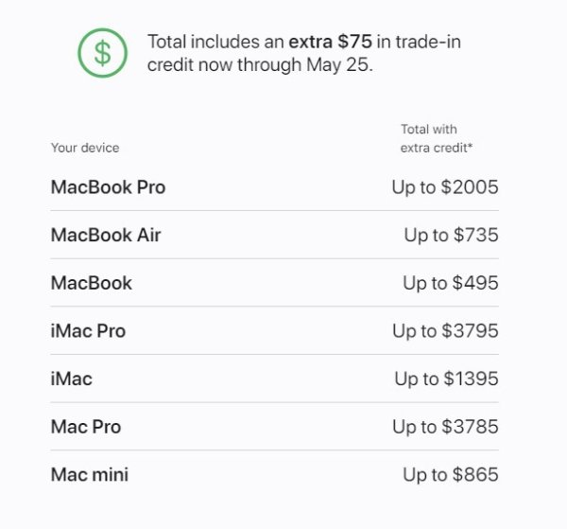
Task: Click the "Up to $2005" trade-in value
Action: pyautogui.click(x=444, y=187)
